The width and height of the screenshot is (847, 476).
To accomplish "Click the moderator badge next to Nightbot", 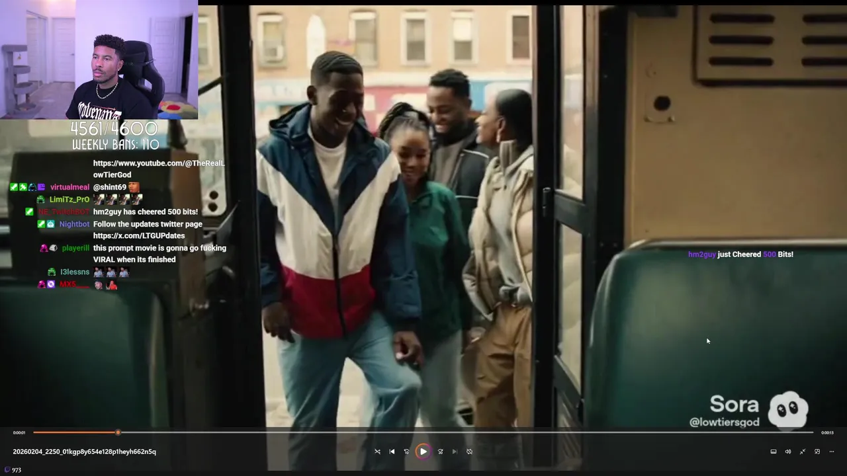I will point(41,224).
